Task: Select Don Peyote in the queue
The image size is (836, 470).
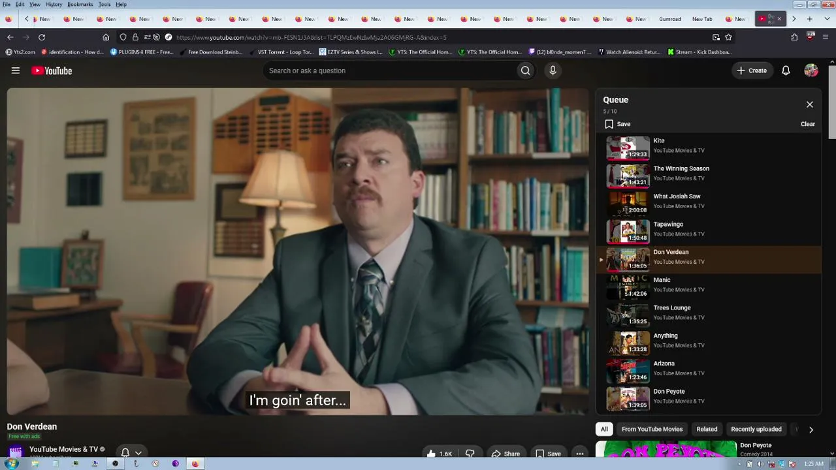Action: [x=709, y=399]
